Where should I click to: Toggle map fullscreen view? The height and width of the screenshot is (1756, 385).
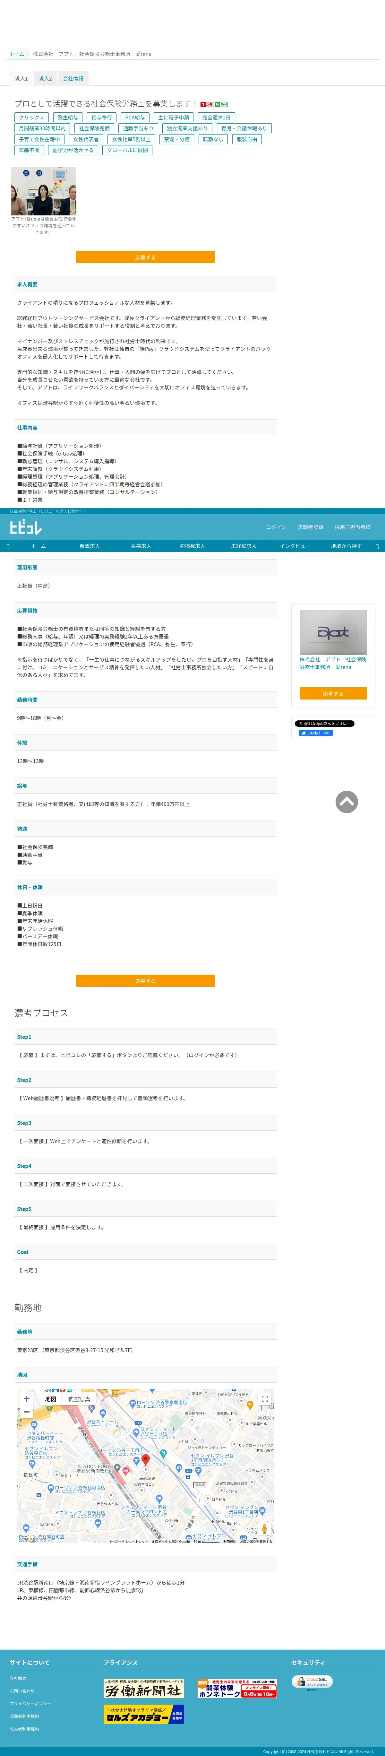tap(264, 1399)
